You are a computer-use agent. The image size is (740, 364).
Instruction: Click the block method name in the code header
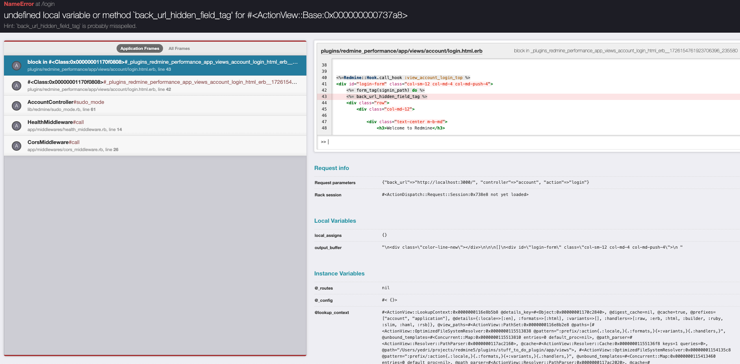[625, 51]
